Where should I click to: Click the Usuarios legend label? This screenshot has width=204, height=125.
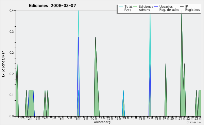[166, 6]
